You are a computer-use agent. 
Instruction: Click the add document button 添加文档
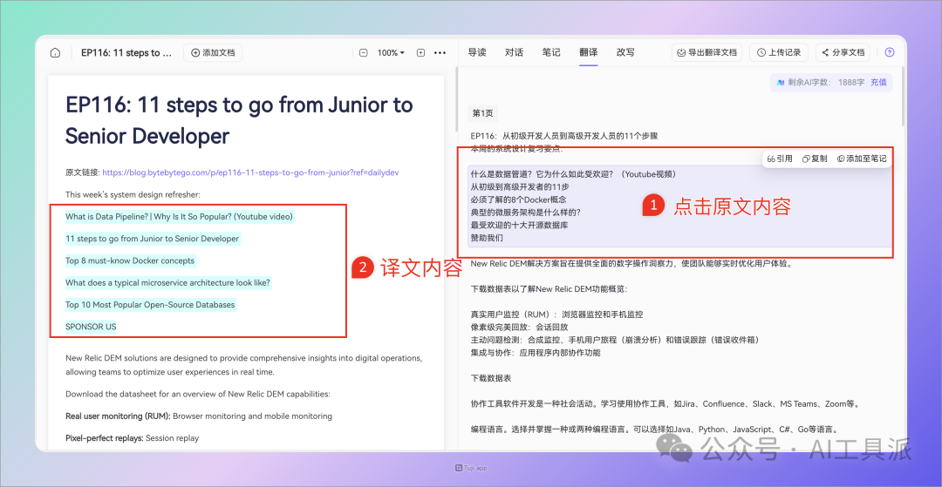pos(214,53)
